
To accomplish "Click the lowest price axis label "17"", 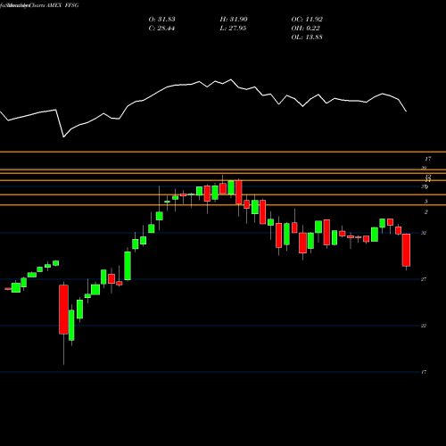I will coord(424,372).
